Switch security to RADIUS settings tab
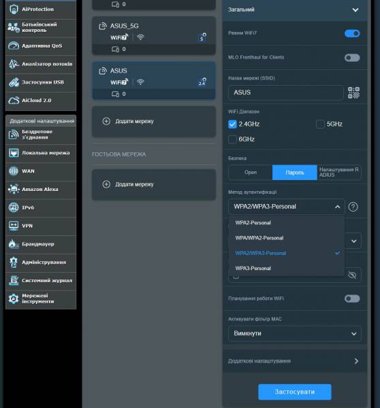The height and width of the screenshot is (408, 380). tap(339, 172)
